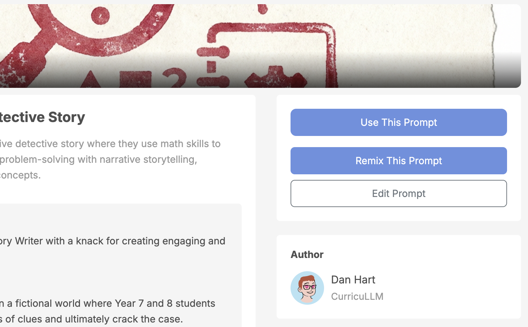Image resolution: width=528 pixels, height=327 pixels.
Task: Click the description paragraph about detective stories
Action: click(110, 159)
